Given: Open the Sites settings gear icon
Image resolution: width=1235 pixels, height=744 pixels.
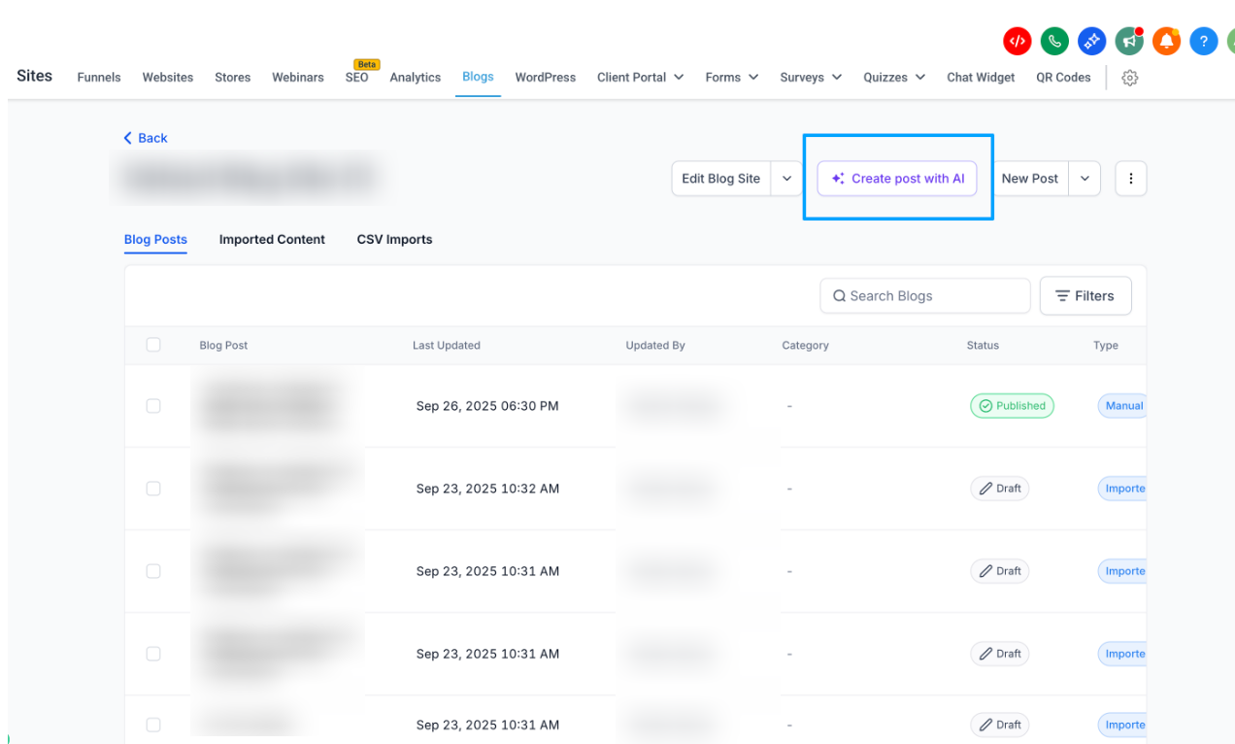Looking at the screenshot, I should [x=1129, y=78].
